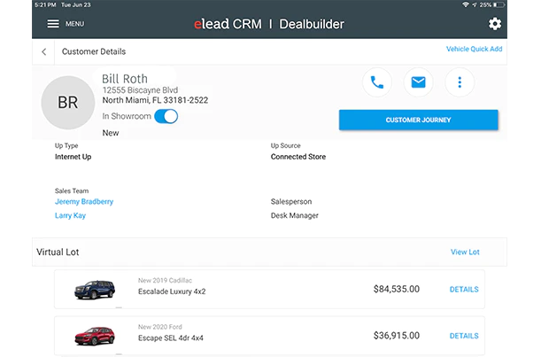
Task: Toggle the In Showroom switch
Action: point(166,116)
